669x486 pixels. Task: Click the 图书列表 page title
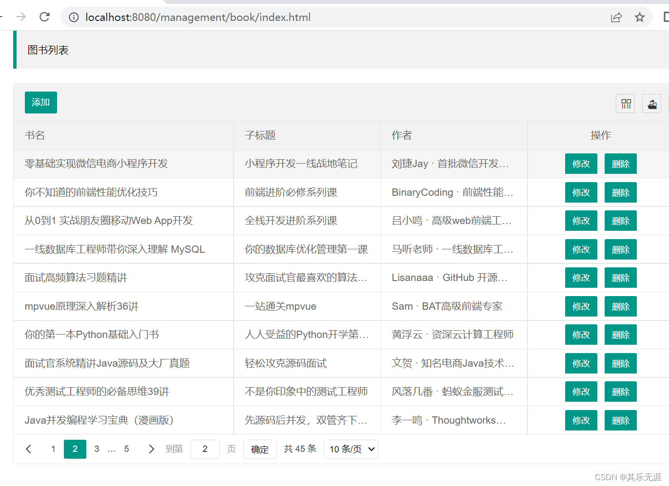click(x=48, y=50)
